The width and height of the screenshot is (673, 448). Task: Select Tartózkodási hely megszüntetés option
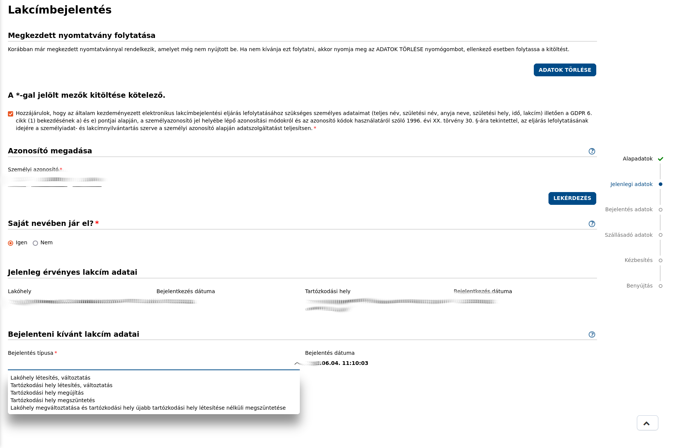53,400
